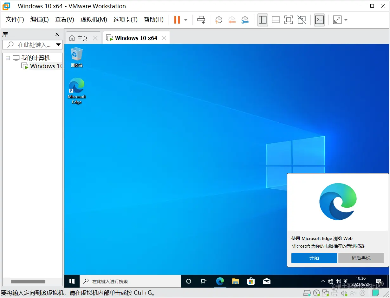Enter full screen mode
Screen dimensions: 390x298
289,20
